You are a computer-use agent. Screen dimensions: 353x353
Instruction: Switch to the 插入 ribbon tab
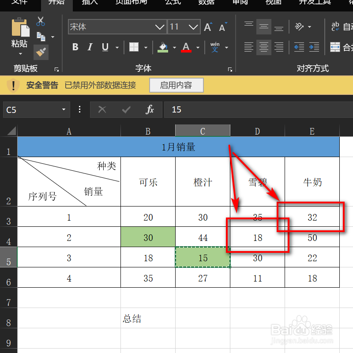click(x=90, y=3)
